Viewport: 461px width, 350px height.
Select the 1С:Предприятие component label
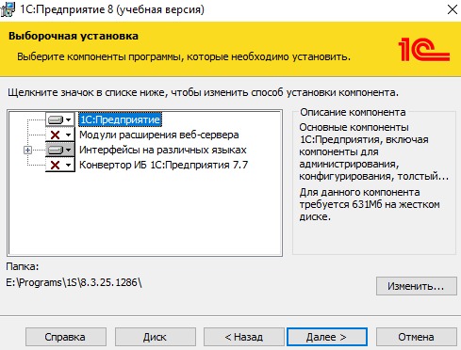tap(120, 119)
